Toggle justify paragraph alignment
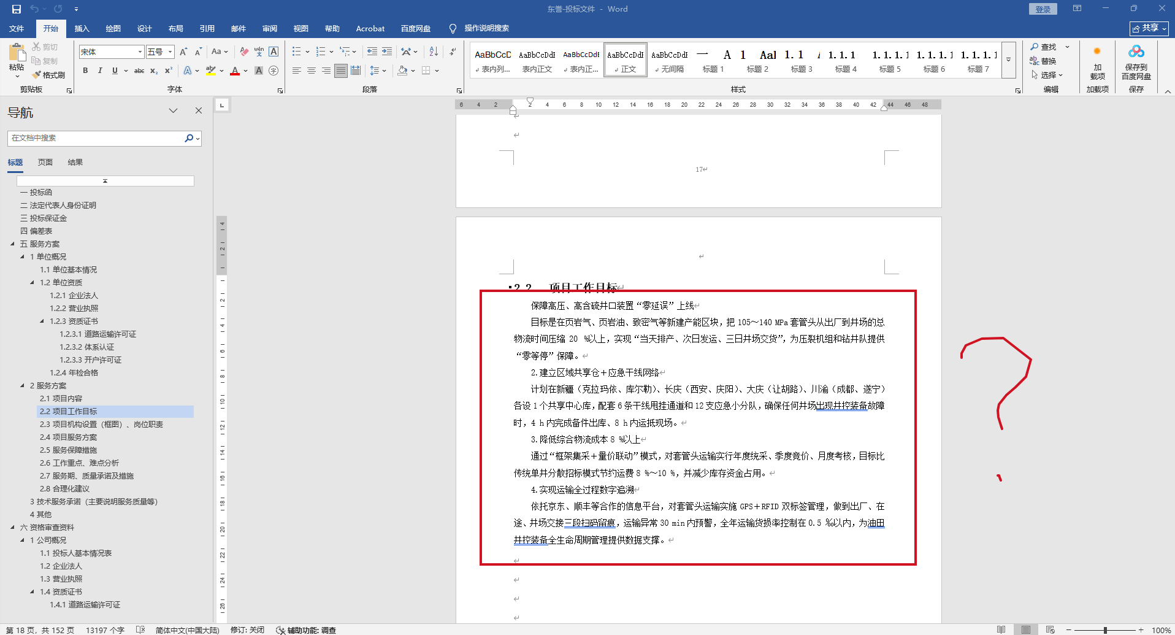This screenshot has height=635, width=1175. pos(341,71)
